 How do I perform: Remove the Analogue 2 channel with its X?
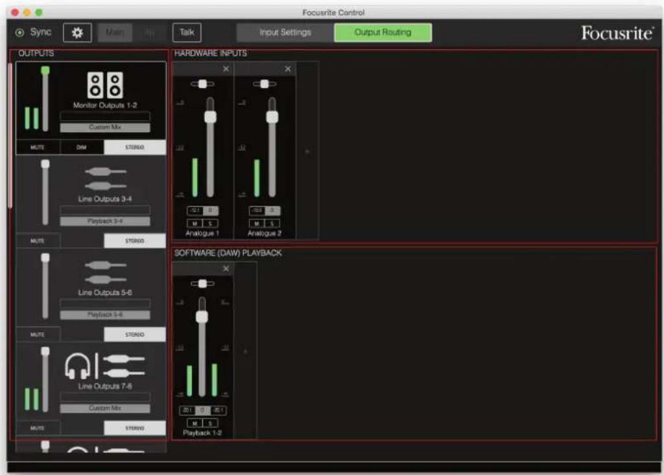click(x=288, y=69)
